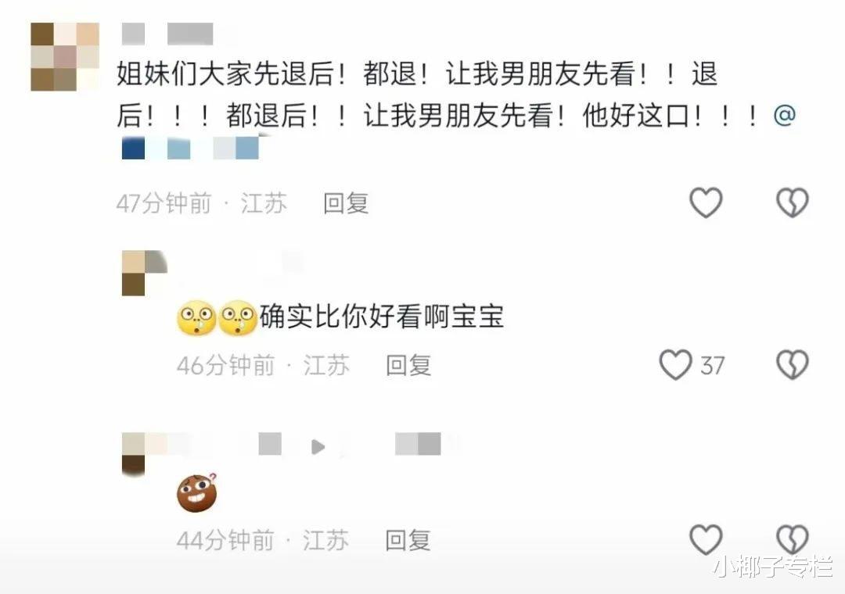This screenshot has height=594, width=845.
Task: Click the 37 like count
Action: tap(713, 366)
